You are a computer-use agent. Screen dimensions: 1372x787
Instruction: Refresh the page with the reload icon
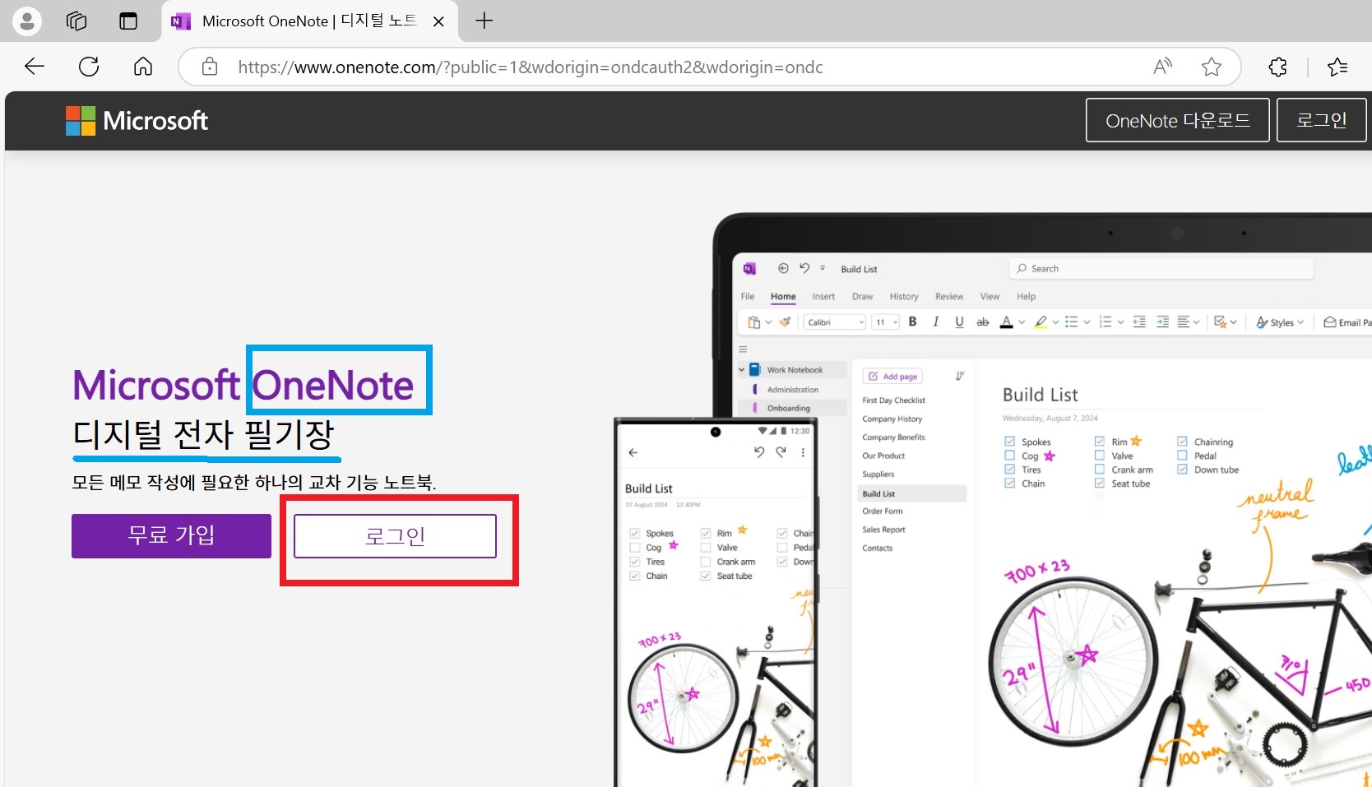coord(89,67)
